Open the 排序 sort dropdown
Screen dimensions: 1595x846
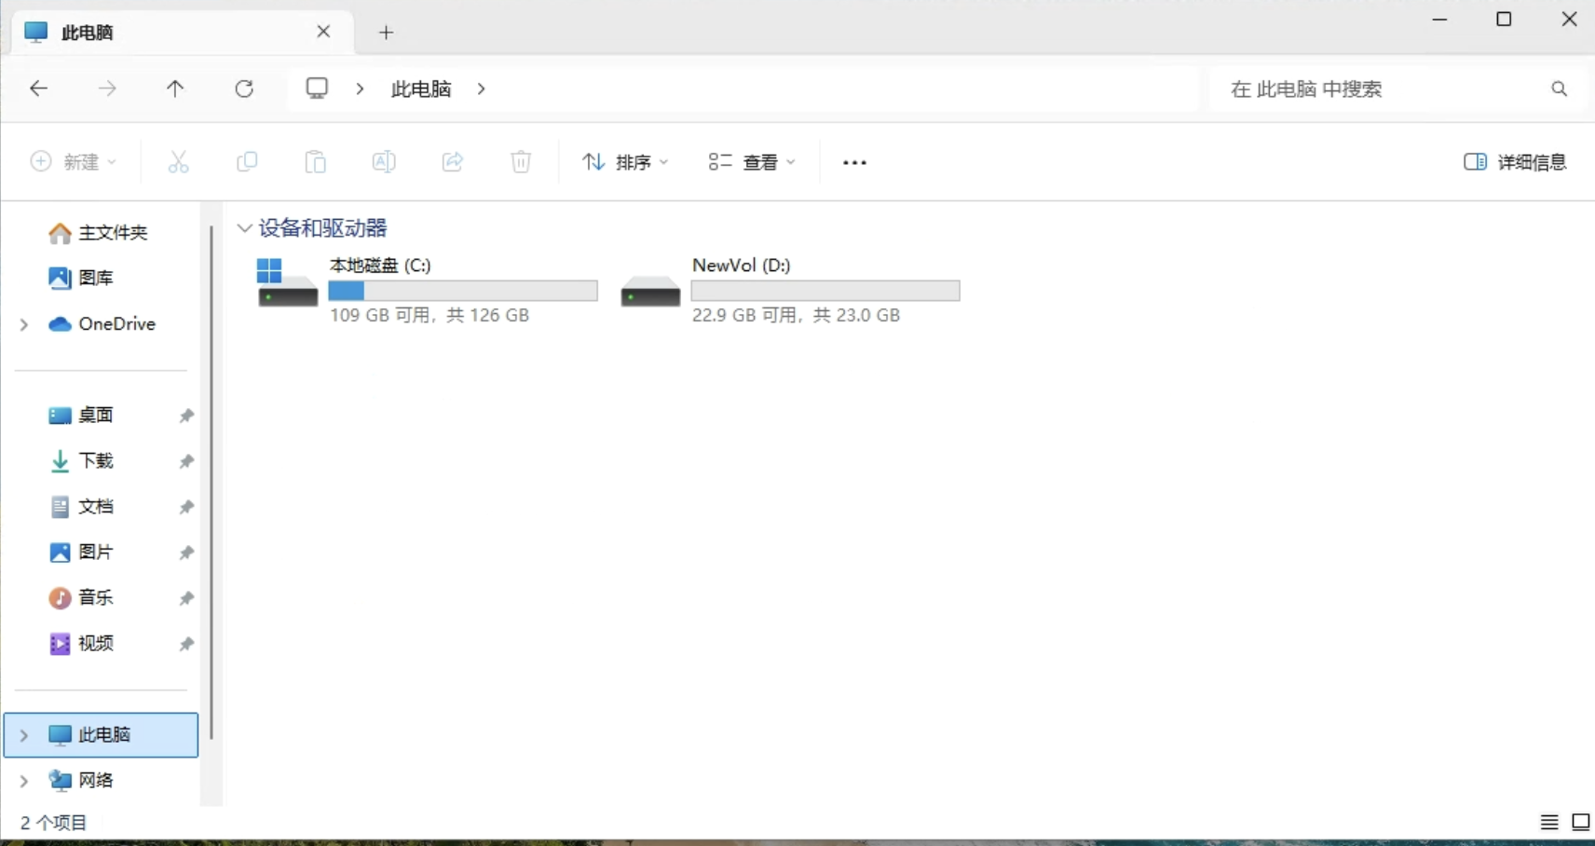(x=625, y=162)
